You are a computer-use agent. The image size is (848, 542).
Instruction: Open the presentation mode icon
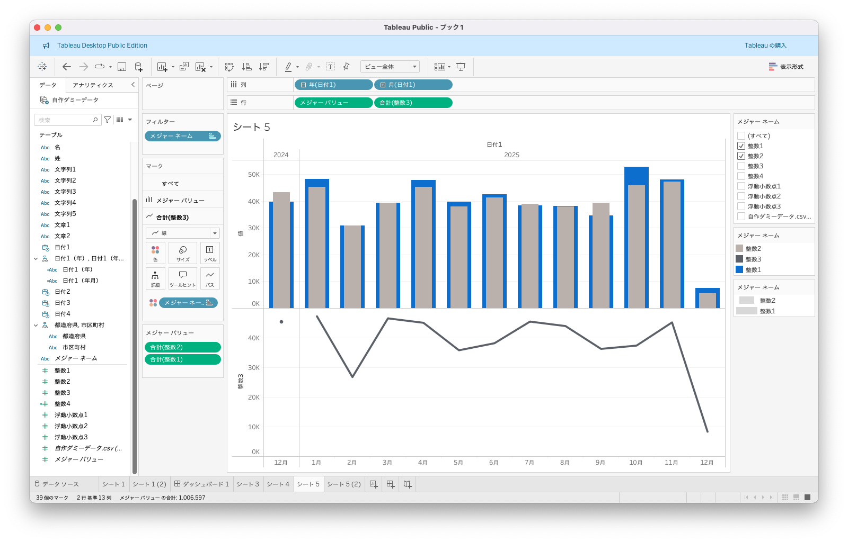coord(461,67)
